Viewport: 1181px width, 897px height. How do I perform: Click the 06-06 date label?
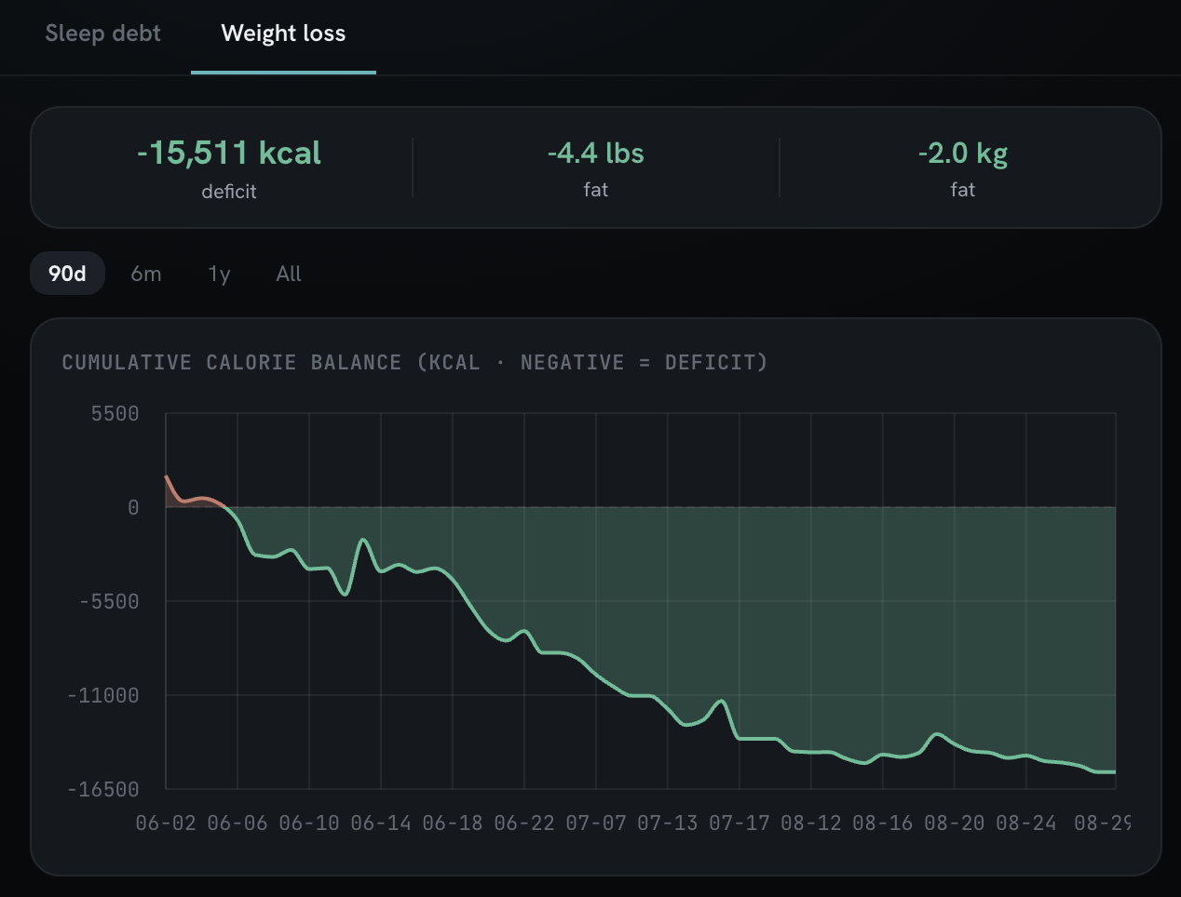point(238,823)
